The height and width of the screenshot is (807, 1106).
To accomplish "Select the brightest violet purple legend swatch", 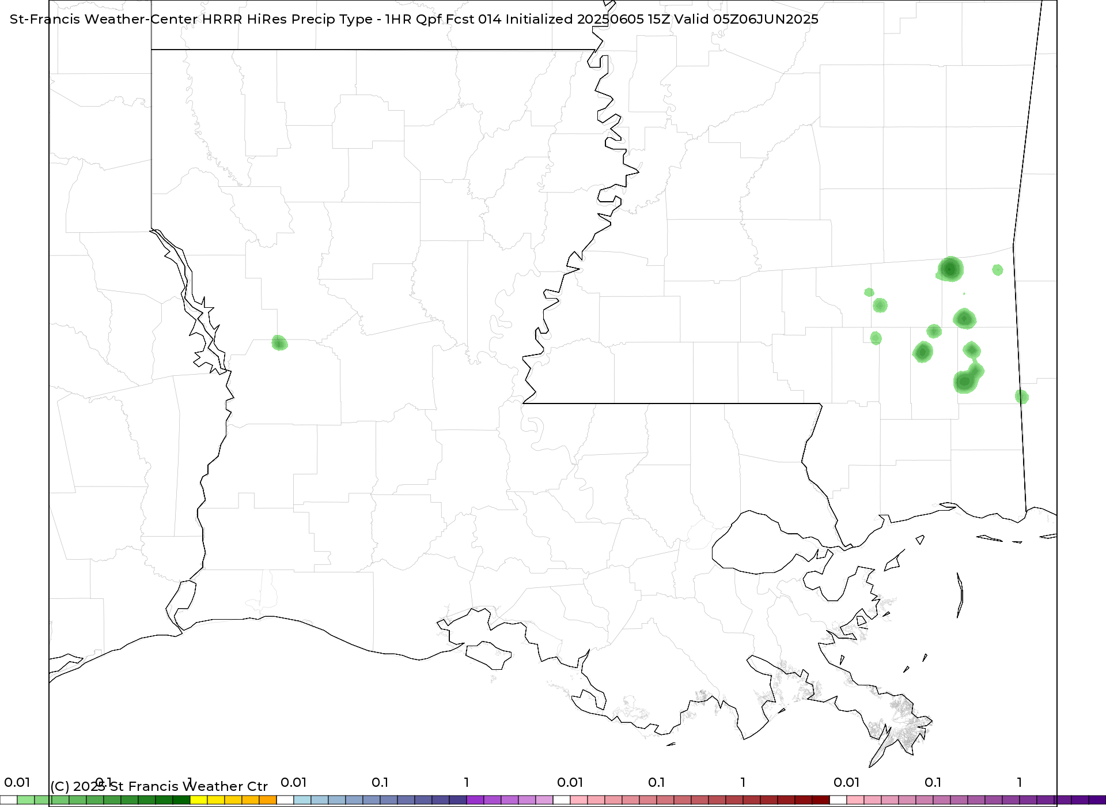I will click(x=475, y=800).
